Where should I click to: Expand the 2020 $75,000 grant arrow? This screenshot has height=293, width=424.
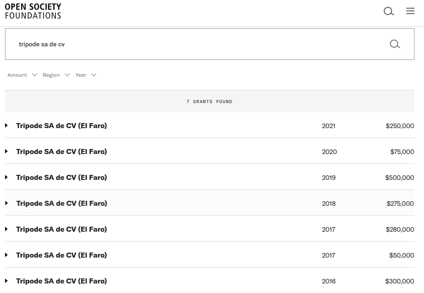click(x=6, y=152)
